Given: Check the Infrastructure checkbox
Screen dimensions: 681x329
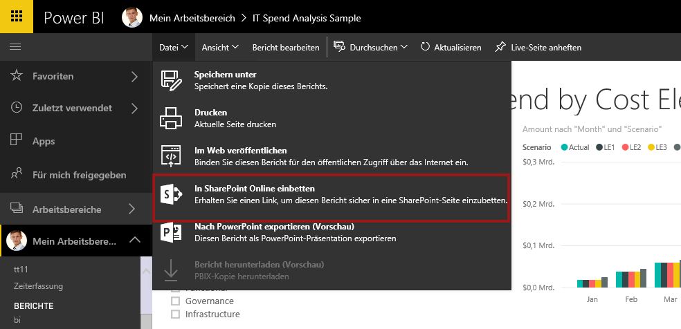Looking at the screenshot, I should pos(176,314).
